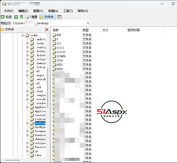Open the 工具(T) menu

point(68,11)
